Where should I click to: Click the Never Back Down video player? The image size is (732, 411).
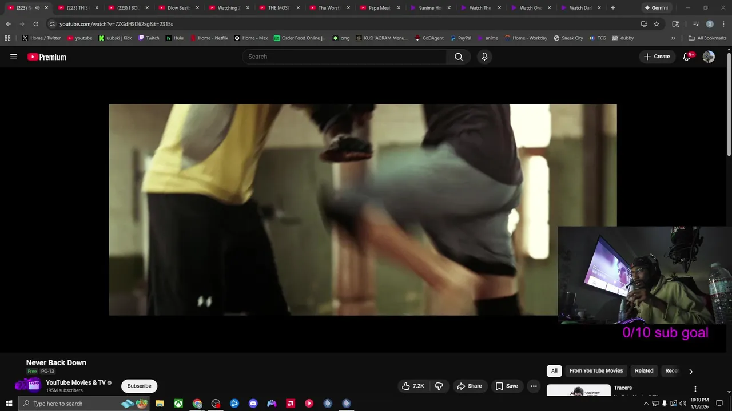[363, 209]
